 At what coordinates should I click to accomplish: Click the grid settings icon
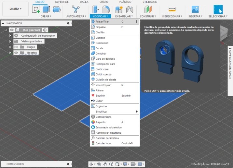pos(133,164)
